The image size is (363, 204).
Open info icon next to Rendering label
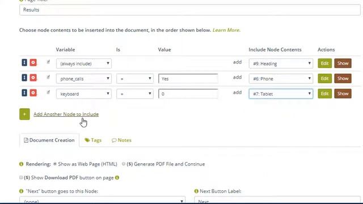click(22, 164)
